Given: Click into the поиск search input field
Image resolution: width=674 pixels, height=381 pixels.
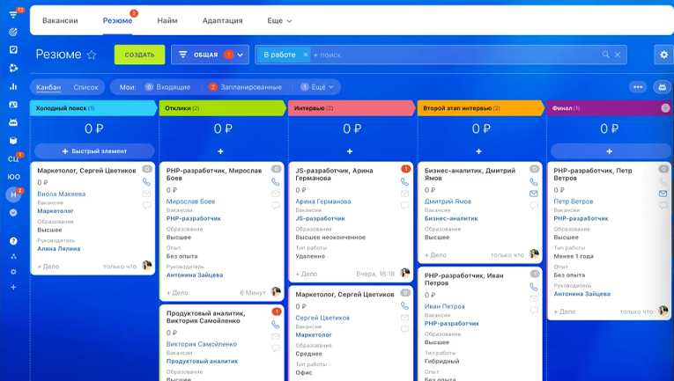Looking at the screenshot, I should point(456,55).
